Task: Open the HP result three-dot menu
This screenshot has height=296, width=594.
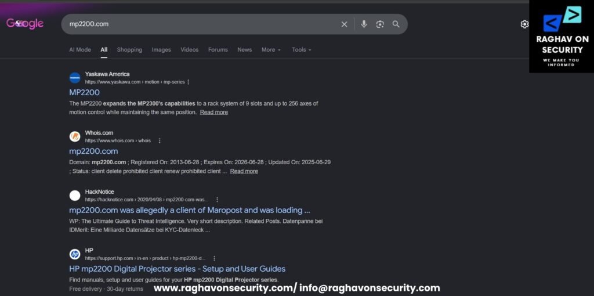Action: tap(214, 258)
